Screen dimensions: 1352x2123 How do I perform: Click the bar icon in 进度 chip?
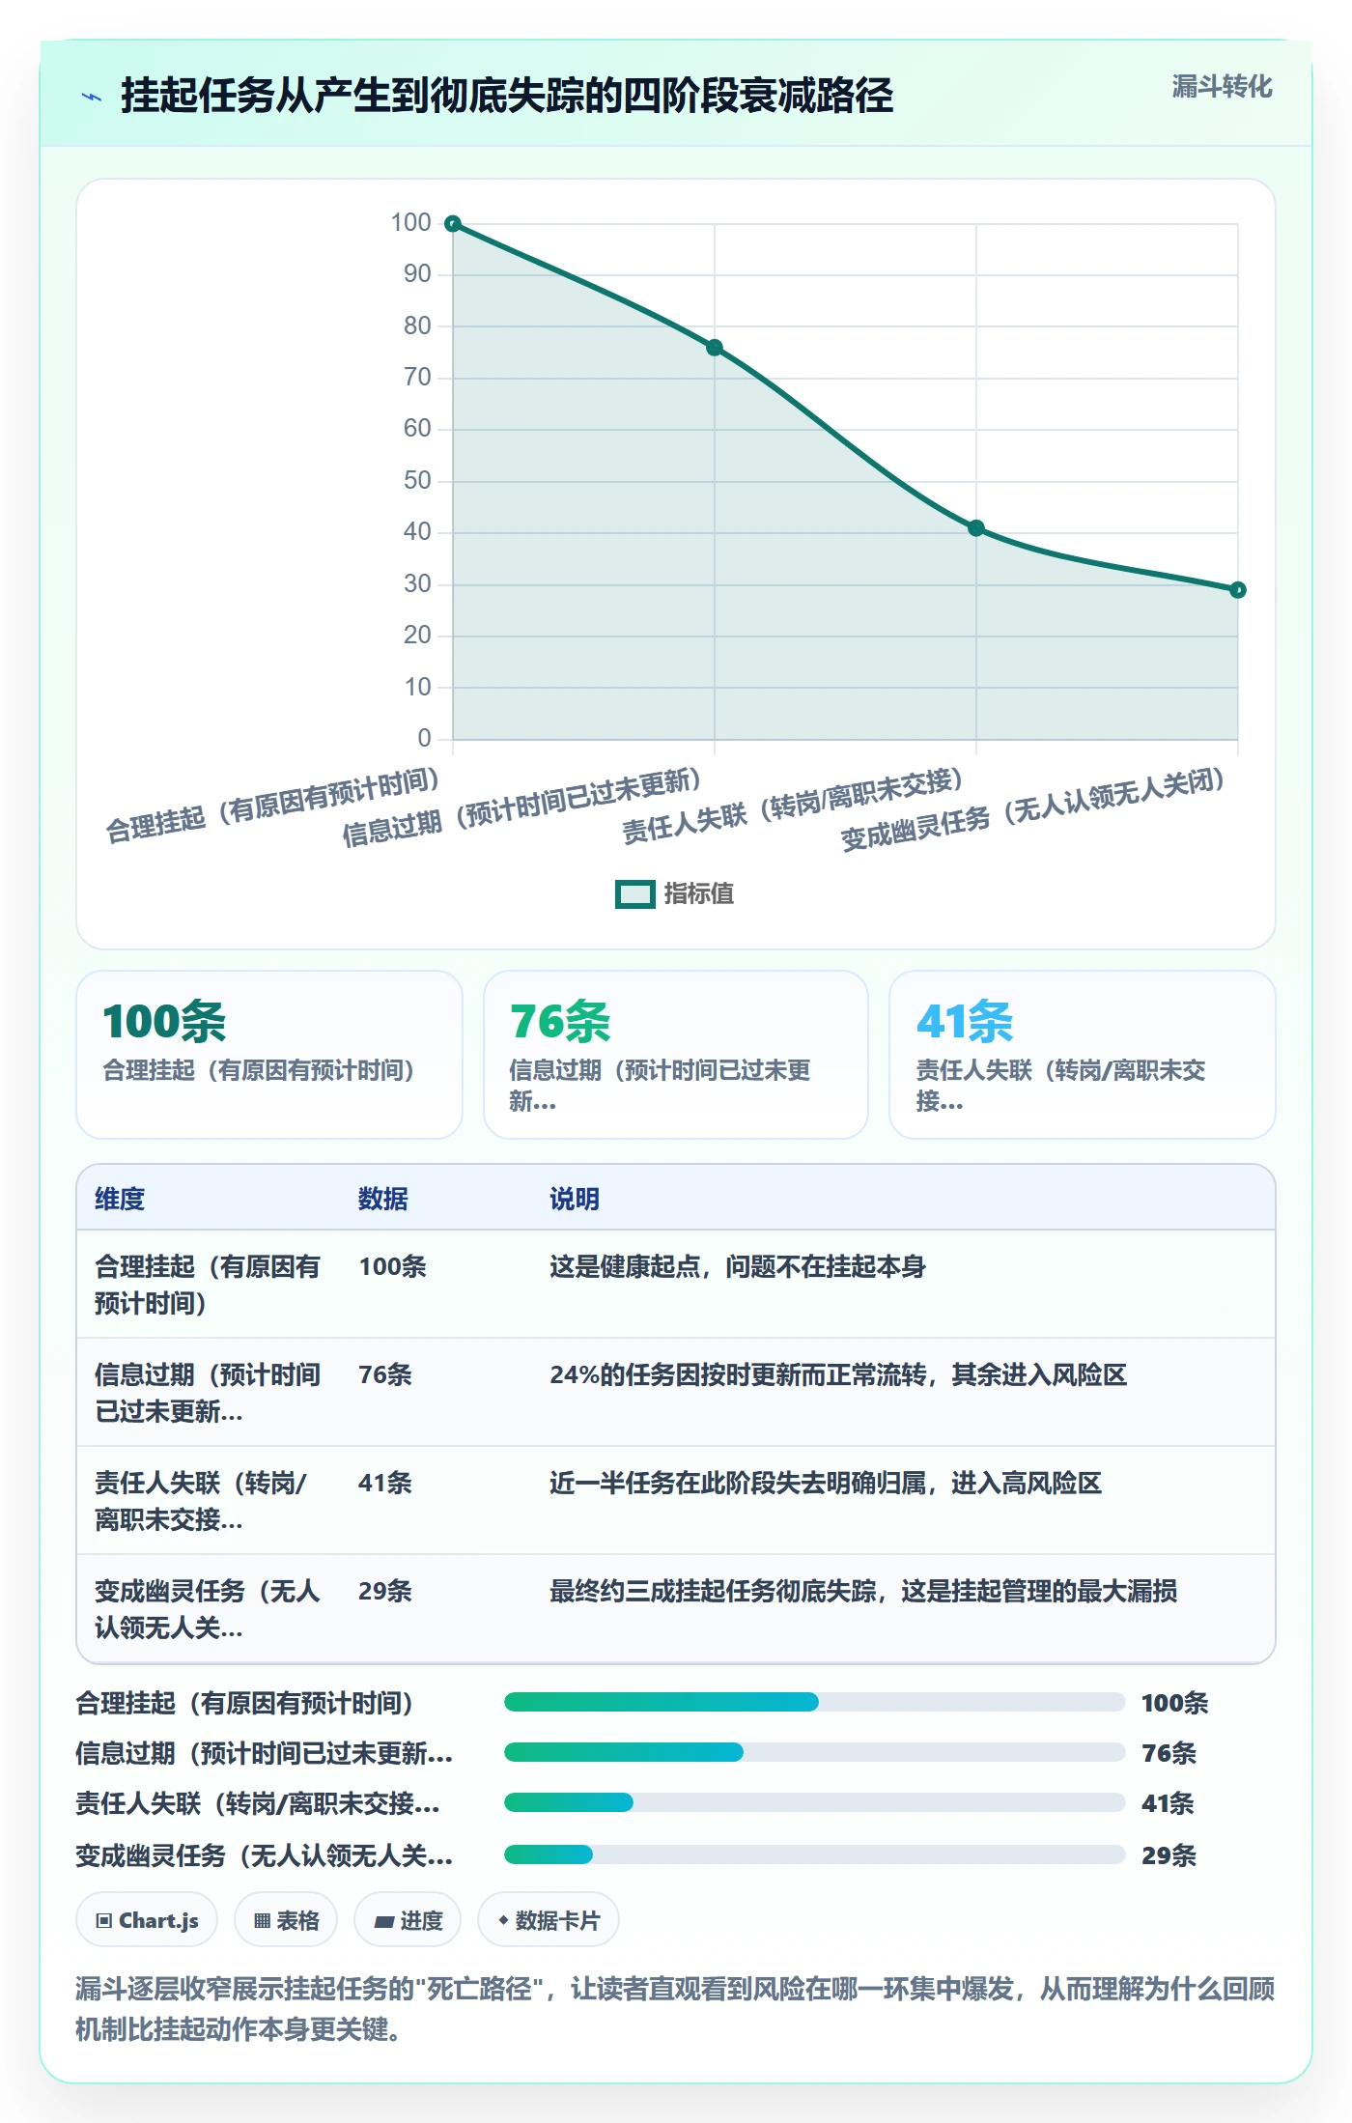tap(384, 1922)
